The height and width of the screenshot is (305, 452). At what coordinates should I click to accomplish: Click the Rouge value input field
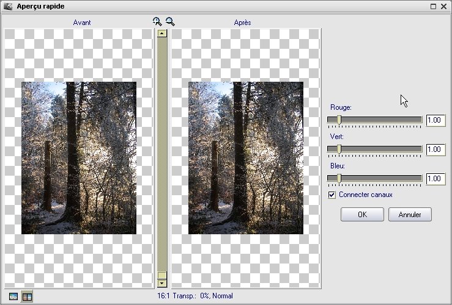coord(435,120)
